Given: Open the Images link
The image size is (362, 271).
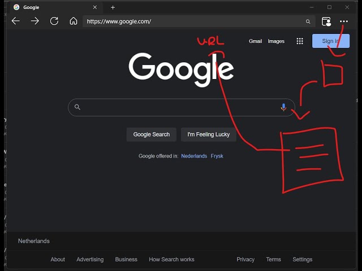Looking at the screenshot, I should [276, 41].
